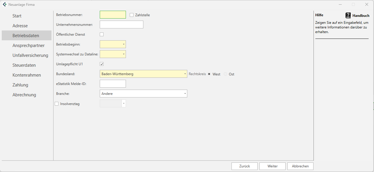374x172 pixels.
Task: Switch to the Steuerdaten section
Action: 24,65
